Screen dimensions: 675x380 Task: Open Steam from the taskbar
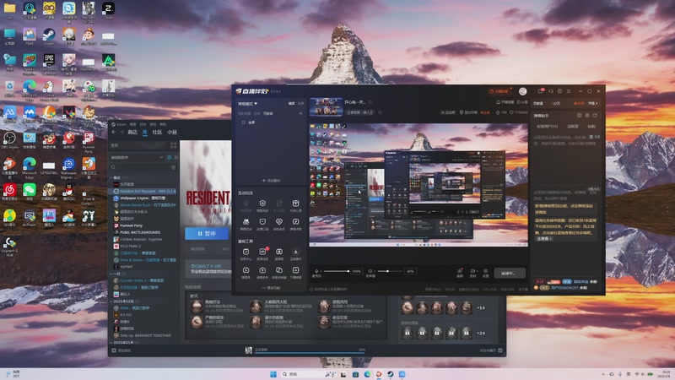point(390,374)
